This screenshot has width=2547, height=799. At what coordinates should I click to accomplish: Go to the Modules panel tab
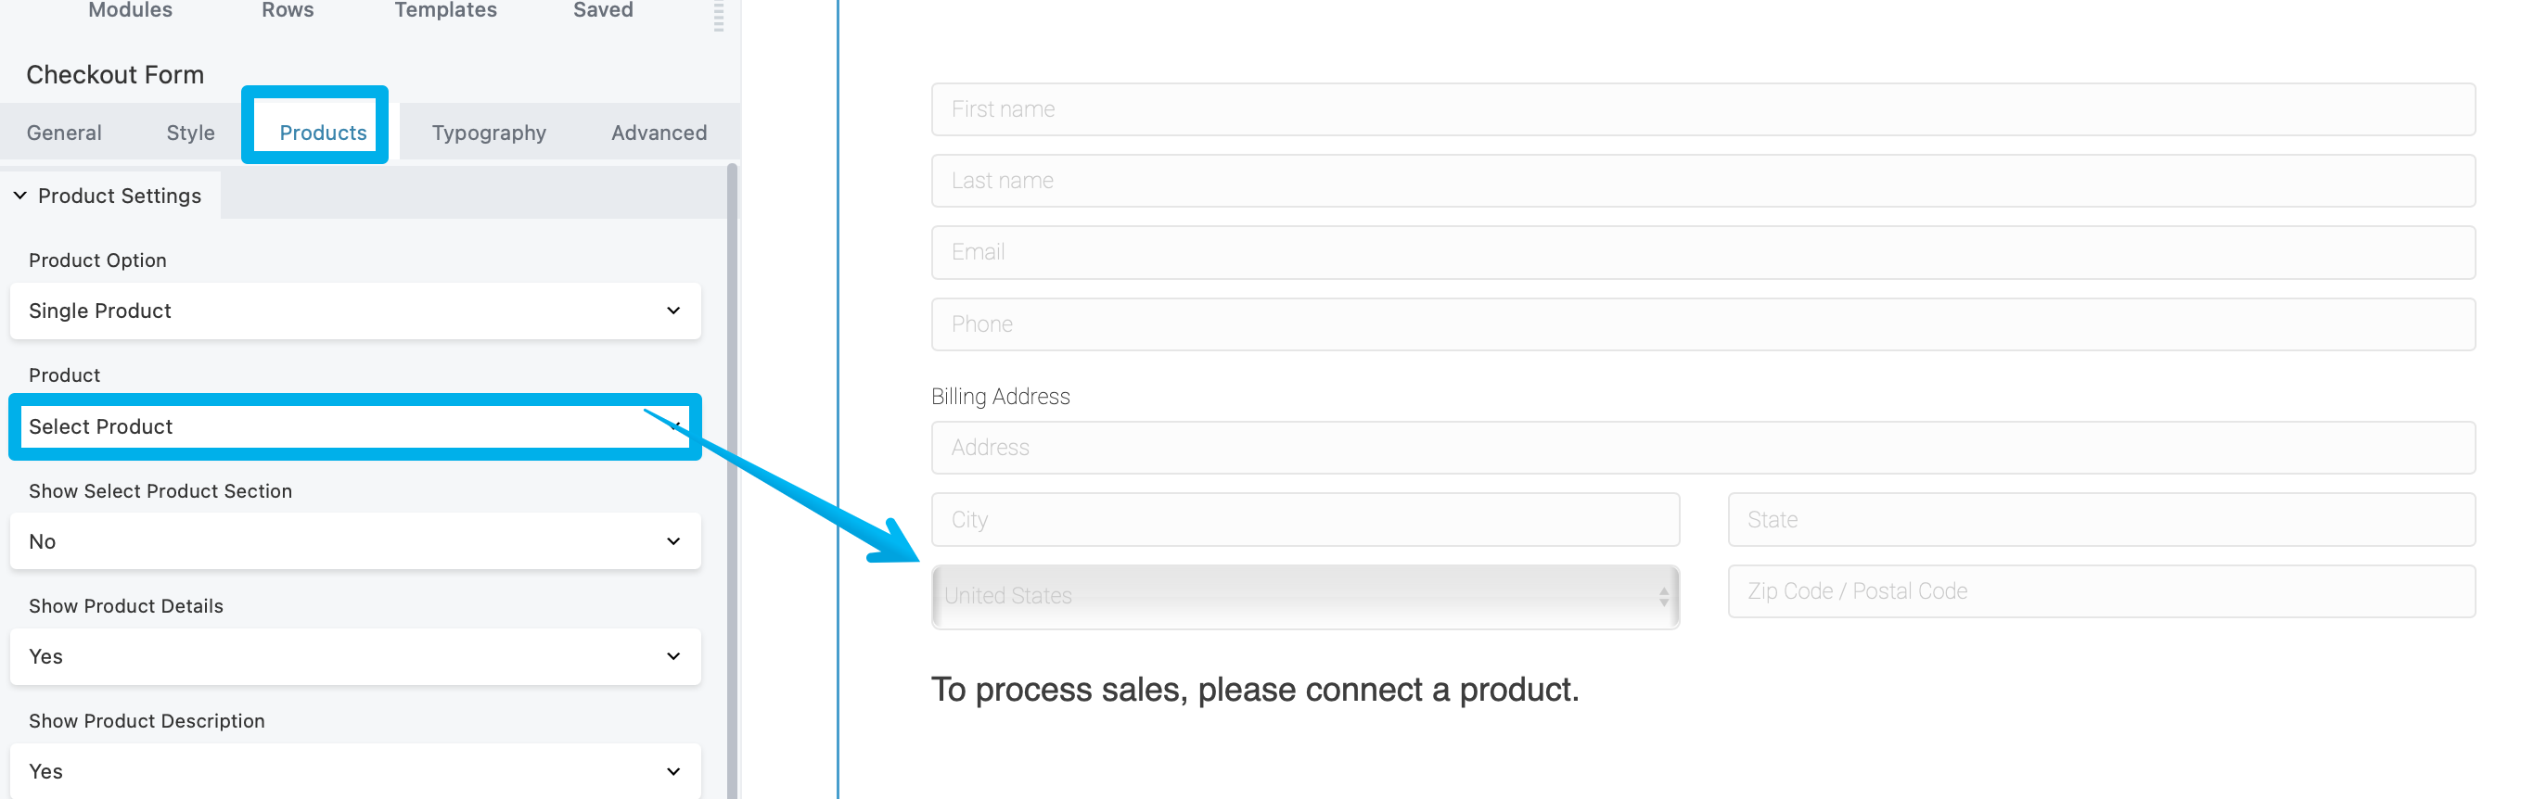point(131,10)
